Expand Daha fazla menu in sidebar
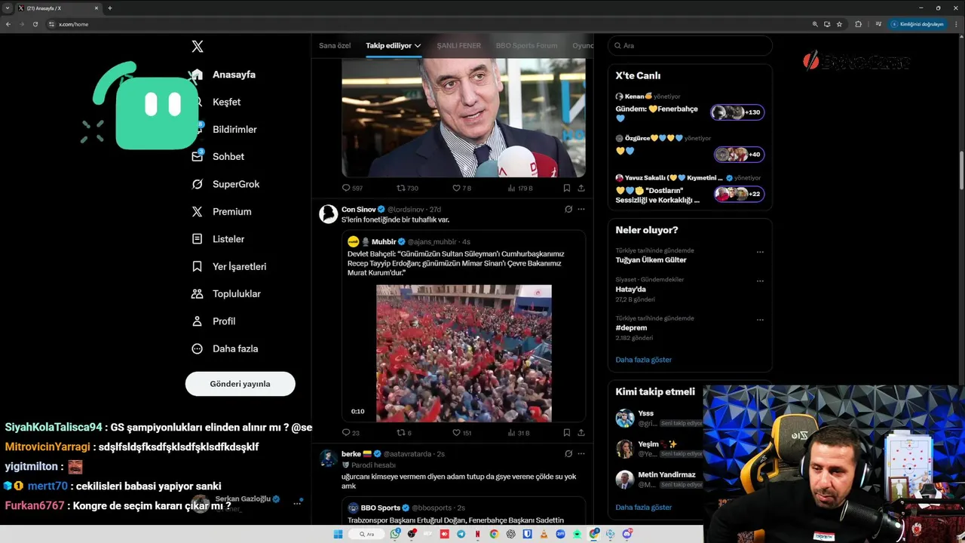The width and height of the screenshot is (965, 543). [x=225, y=348]
